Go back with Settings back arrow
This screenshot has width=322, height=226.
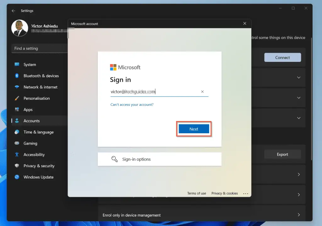click(x=14, y=11)
